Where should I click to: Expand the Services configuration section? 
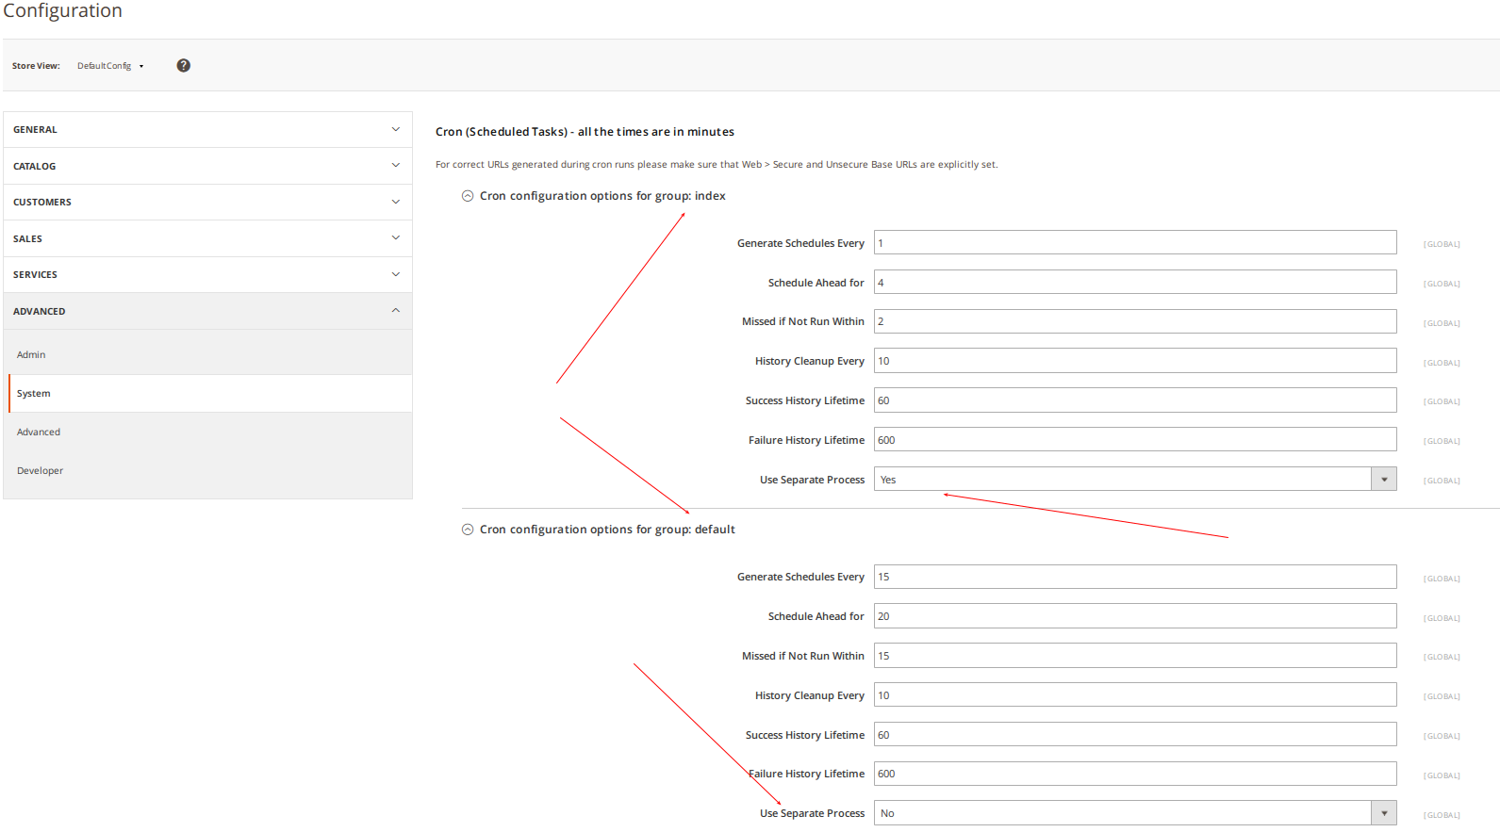click(x=207, y=274)
